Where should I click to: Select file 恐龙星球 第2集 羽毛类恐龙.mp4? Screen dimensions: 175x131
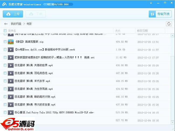pos(33,73)
